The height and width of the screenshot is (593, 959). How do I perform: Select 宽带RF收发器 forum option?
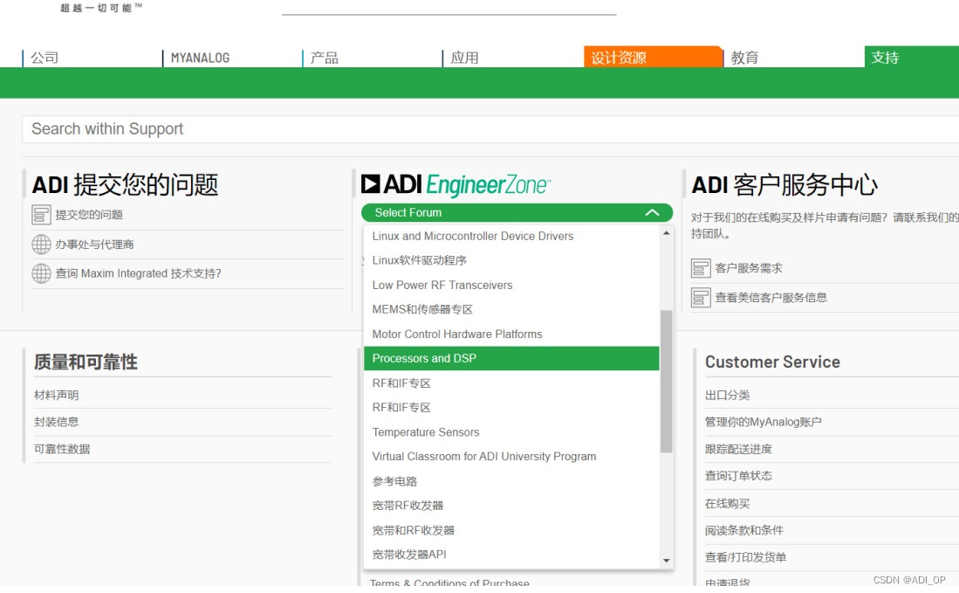(x=511, y=506)
